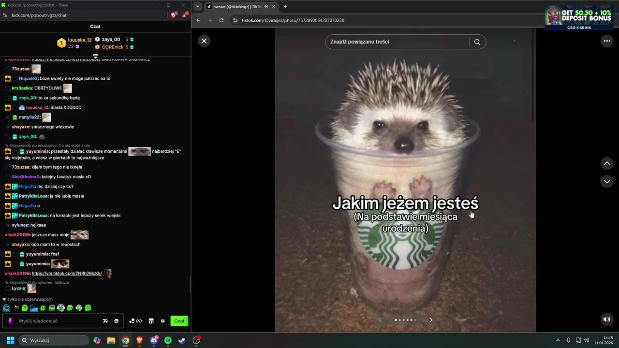Viewport: 619px width, 348px height.
Task: Open Spotify from the taskbar
Action: pos(168,340)
